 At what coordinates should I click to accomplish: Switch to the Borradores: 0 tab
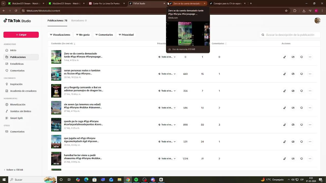point(79,21)
